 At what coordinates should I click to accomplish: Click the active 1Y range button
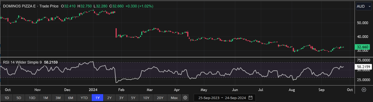point(98,98)
